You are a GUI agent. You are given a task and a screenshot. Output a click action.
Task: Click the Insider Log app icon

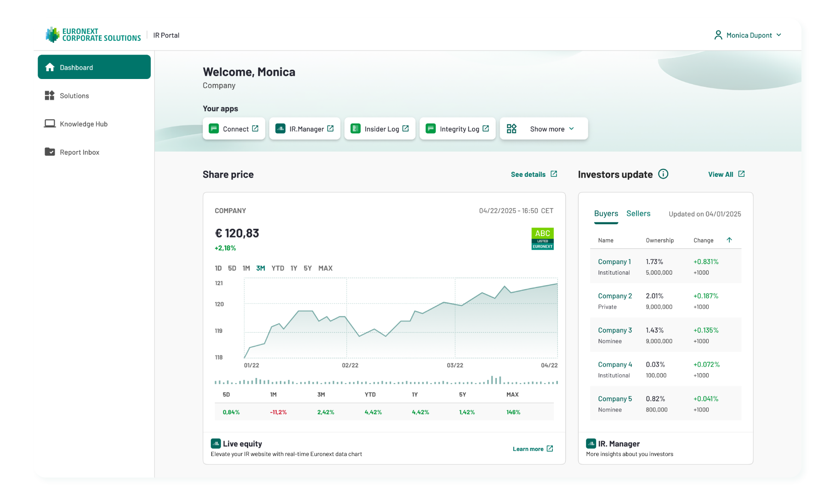[356, 129]
